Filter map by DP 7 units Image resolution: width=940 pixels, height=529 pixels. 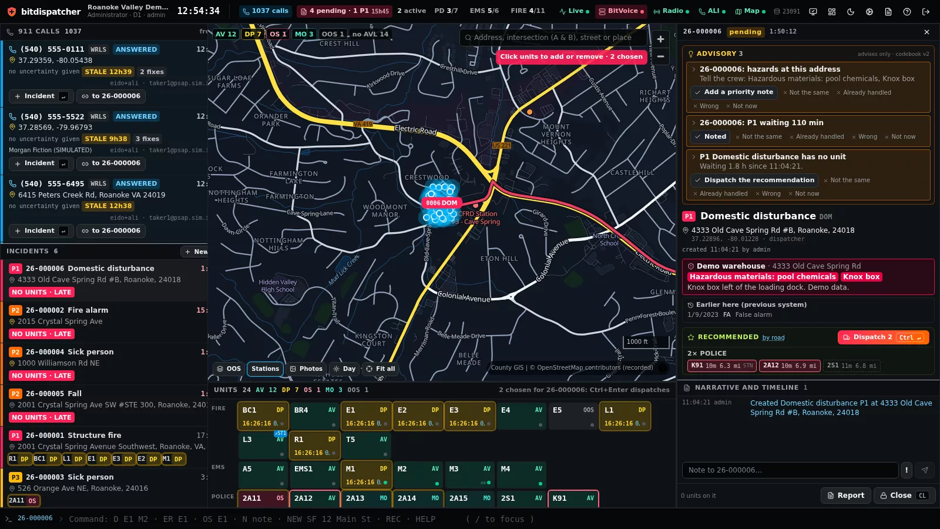(x=253, y=34)
